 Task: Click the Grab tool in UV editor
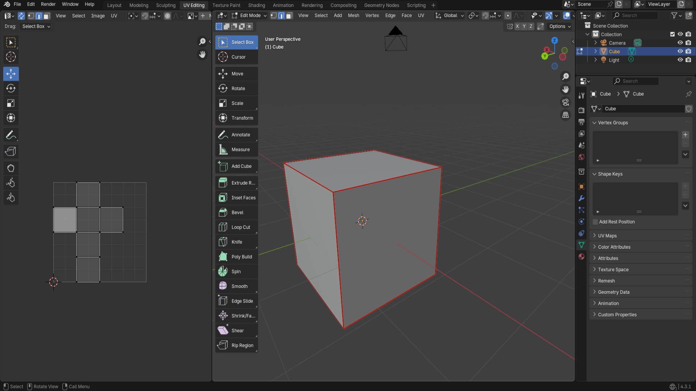tap(11, 168)
